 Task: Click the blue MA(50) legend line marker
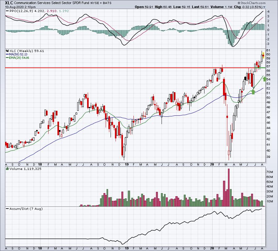click(x=7, y=54)
